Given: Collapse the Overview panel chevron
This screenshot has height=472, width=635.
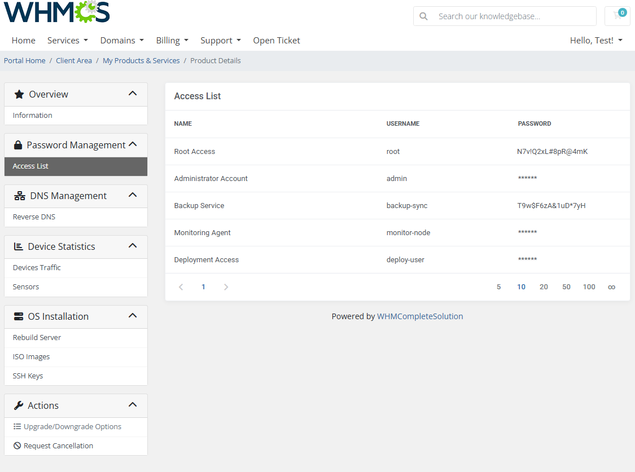Looking at the screenshot, I should coord(133,94).
